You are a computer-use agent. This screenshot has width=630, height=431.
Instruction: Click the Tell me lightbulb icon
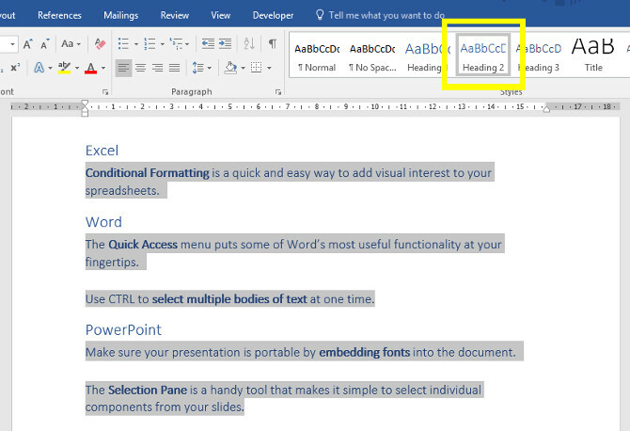pos(320,15)
